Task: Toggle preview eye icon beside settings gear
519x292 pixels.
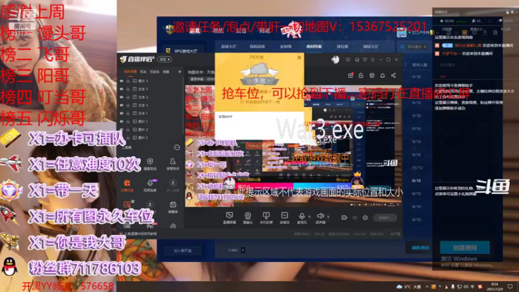Action: pos(355,217)
